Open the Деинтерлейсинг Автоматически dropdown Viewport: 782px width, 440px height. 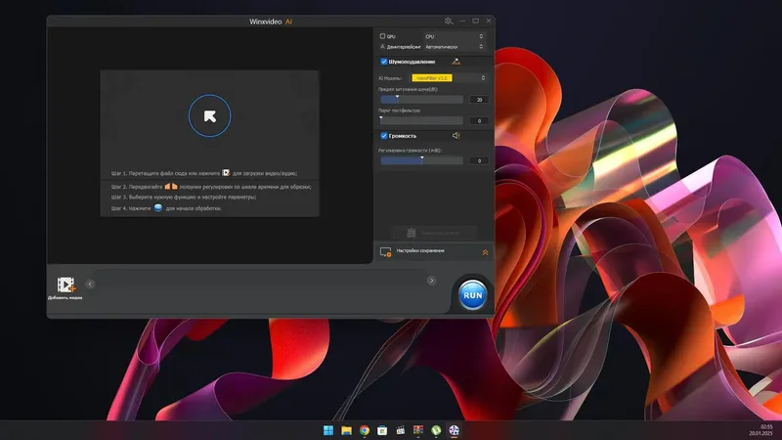point(454,47)
